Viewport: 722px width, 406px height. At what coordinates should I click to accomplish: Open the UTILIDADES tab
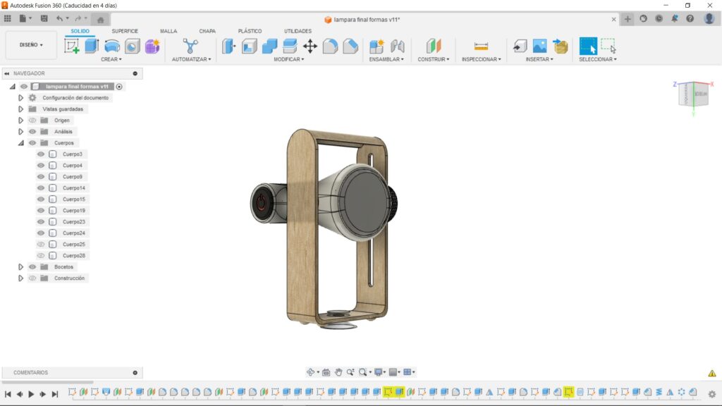tap(298, 31)
